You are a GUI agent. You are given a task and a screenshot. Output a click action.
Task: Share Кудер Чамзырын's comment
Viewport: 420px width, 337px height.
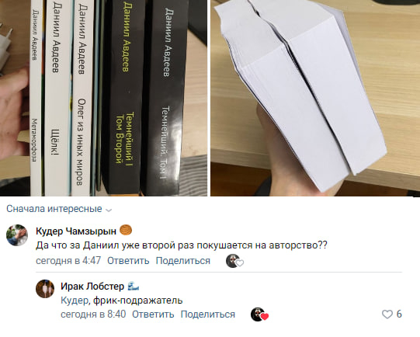pos(183,261)
